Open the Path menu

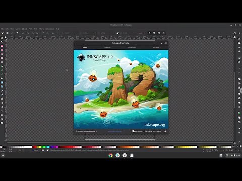[x=30, y=29]
